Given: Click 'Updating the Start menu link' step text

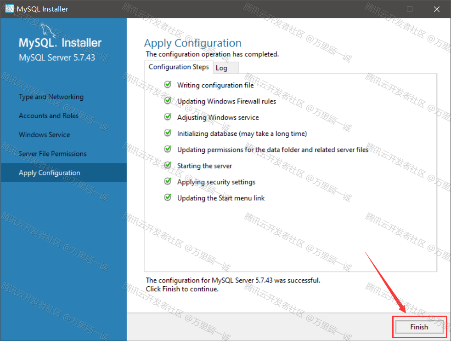Looking at the screenshot, I should pyautogui.click(x=221, y=198).
